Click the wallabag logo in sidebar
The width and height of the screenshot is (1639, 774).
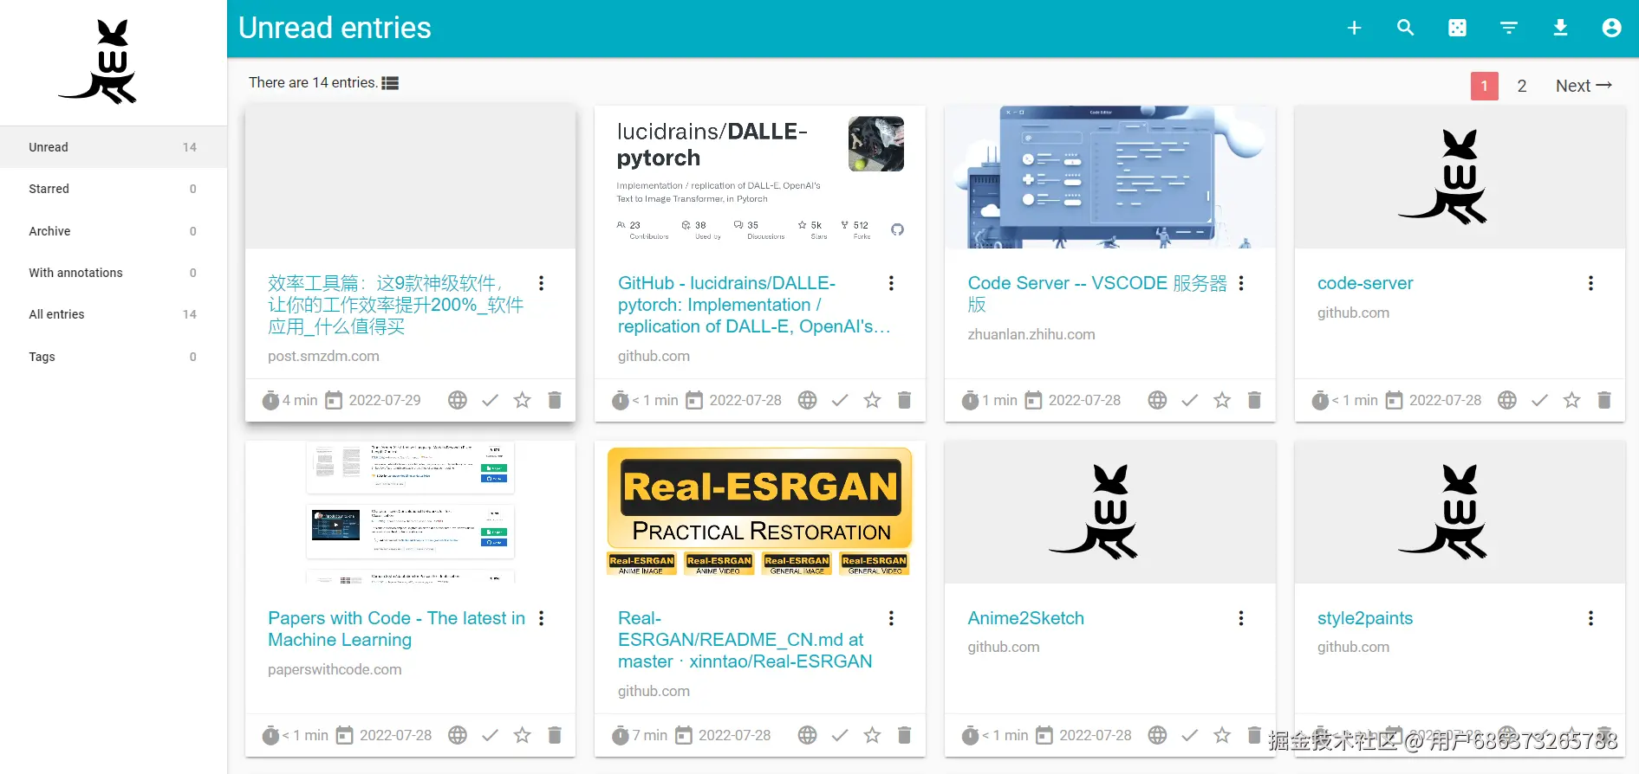point(97,62)
